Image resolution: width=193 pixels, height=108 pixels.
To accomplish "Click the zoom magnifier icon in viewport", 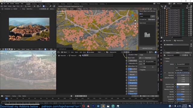I will [135, 21].
